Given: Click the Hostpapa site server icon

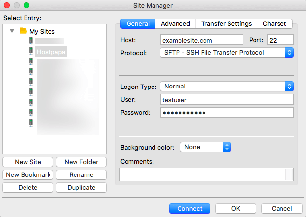Looking at the screenshot, I should coord(31,51).
